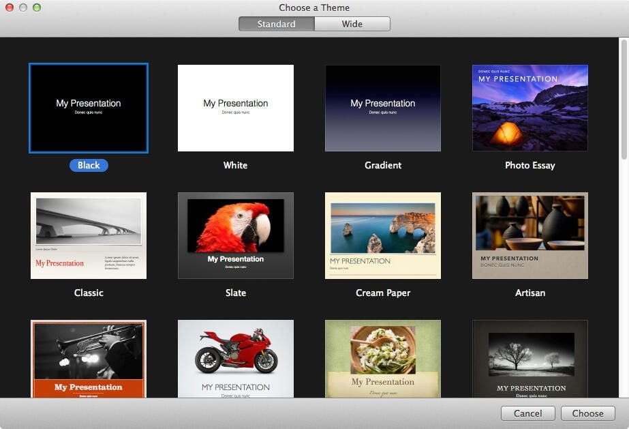This screenshot has height=429, width=629.
Task: Choose the red motorcycle theme thumbnail
Action: (x=236, y=359)
